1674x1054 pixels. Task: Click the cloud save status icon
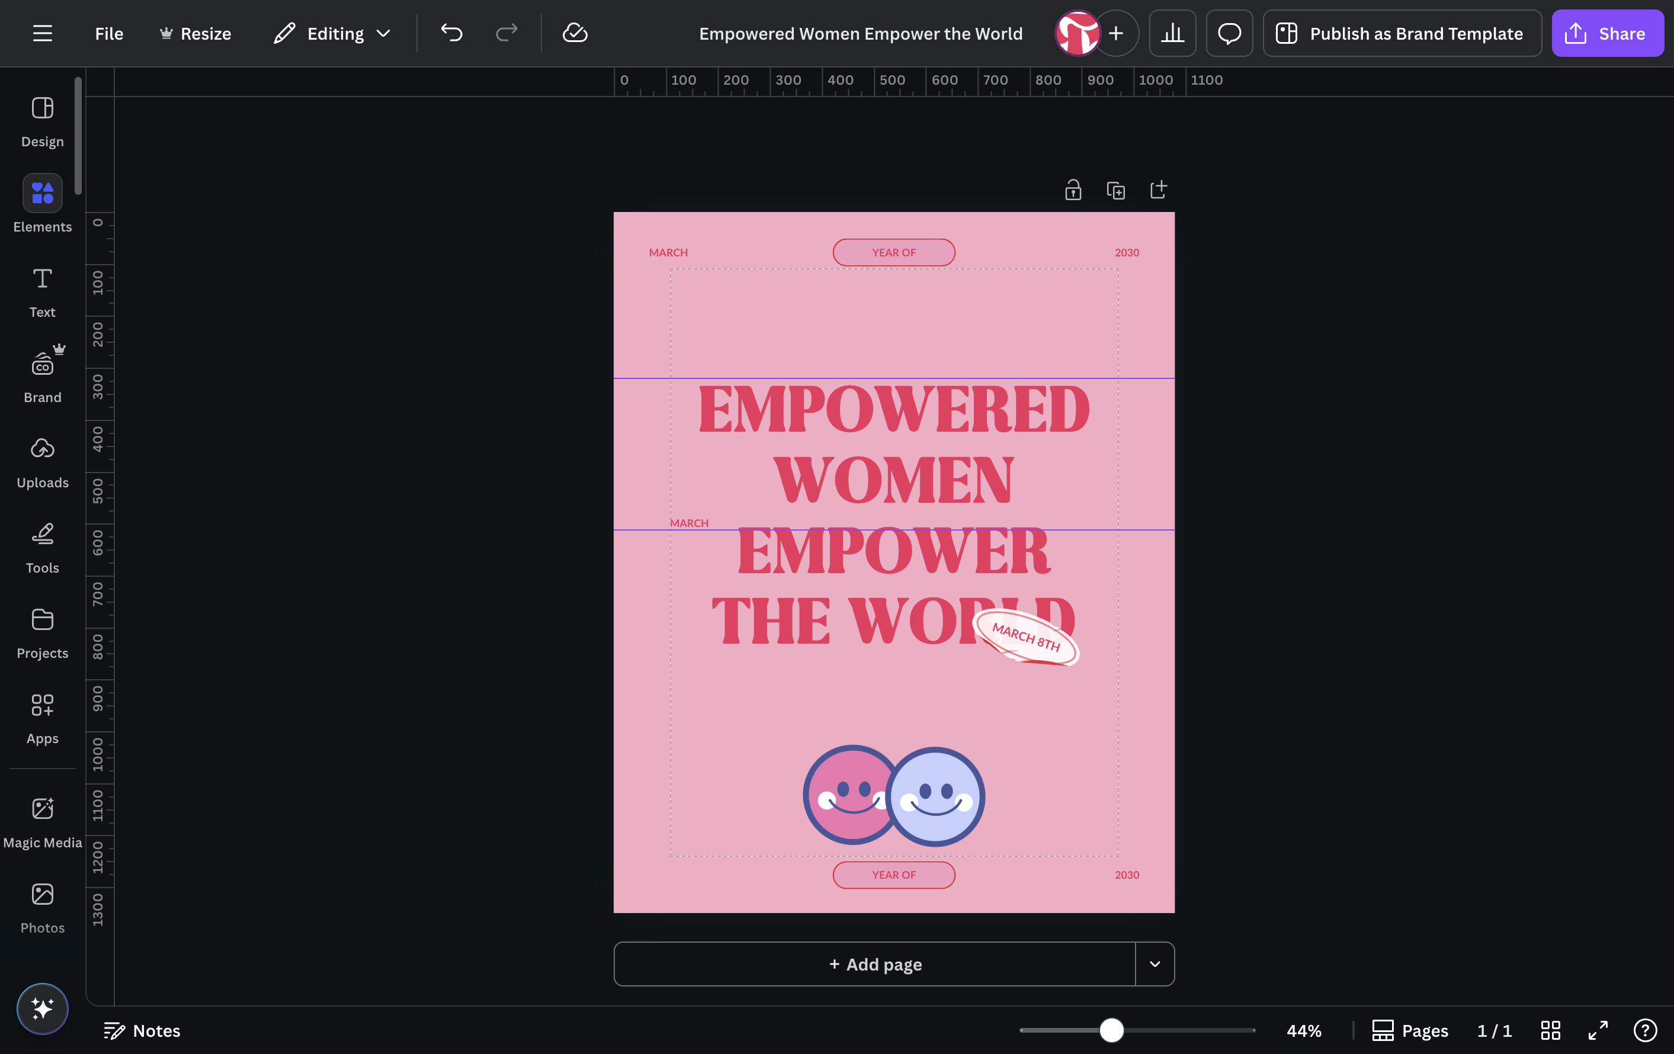[575, 33]
